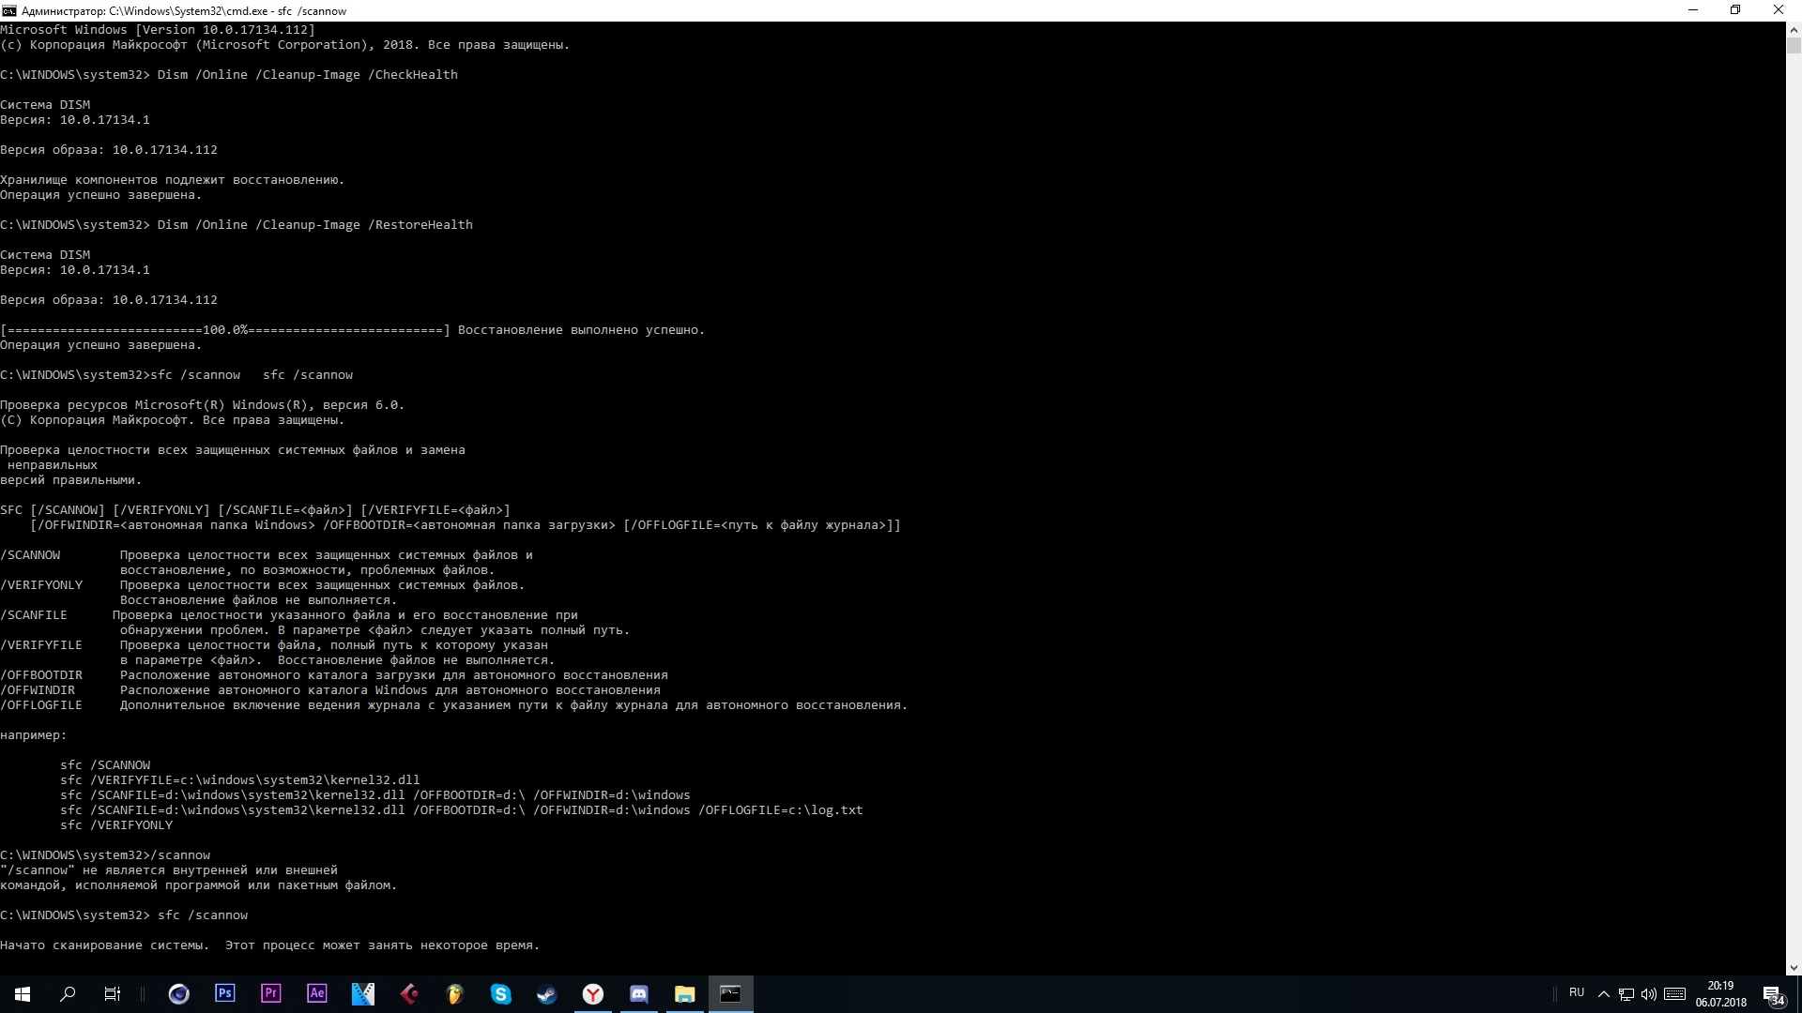This screenshot has width=1802, height=1013.
Task: Open the volume control tray icon
Action: pyautogui.click(x=1648, y=994)
